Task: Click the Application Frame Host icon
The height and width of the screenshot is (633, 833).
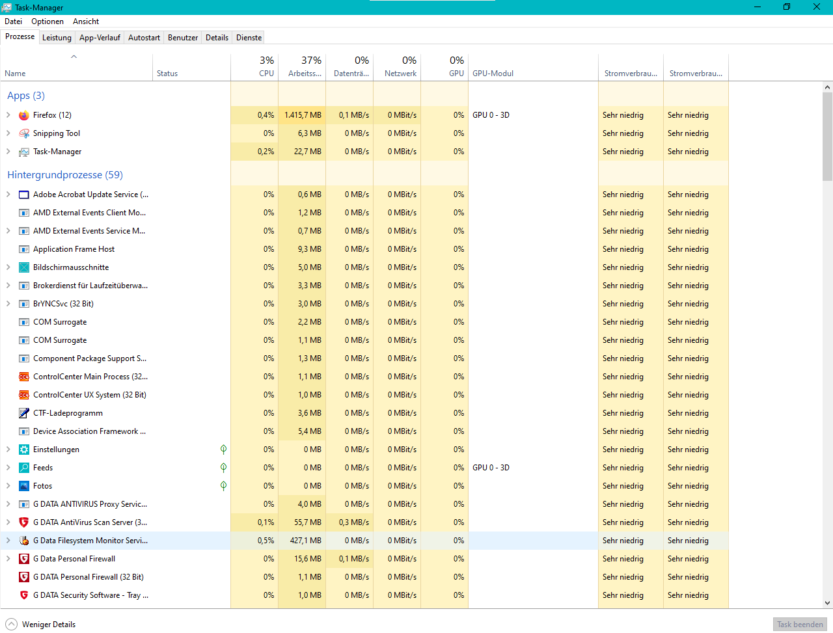Action: (24, 249)
